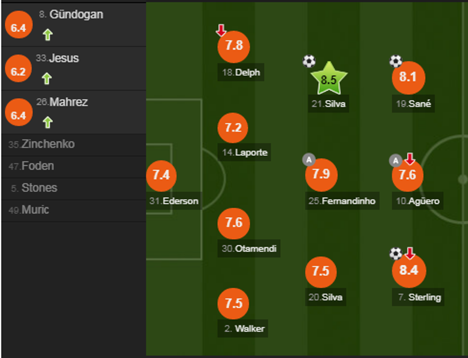Click the green star rating for 21.Silva
Image resolution: width=468 pixels, height=358 pixels.
tap(329, 79)
